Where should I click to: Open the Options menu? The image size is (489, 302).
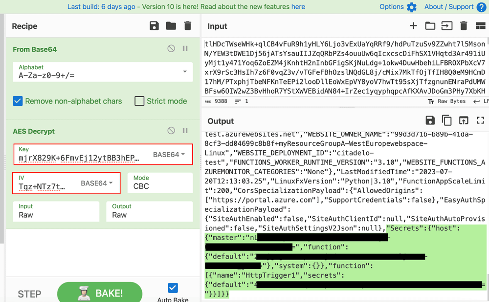coord(398,7)
